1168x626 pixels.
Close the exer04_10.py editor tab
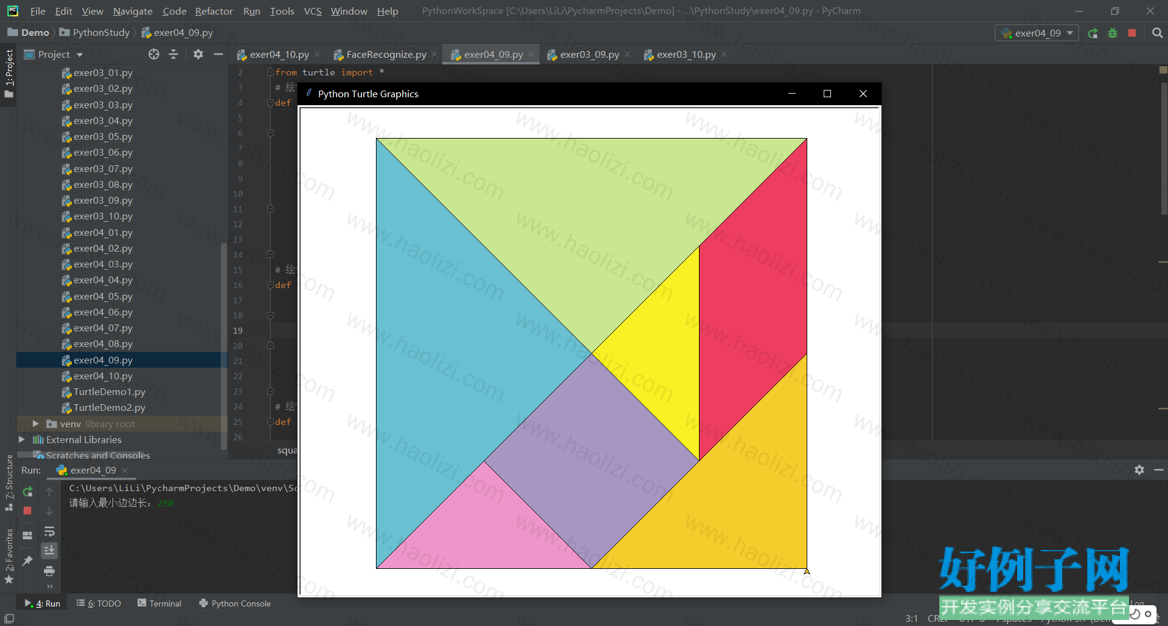pos(318,54)
